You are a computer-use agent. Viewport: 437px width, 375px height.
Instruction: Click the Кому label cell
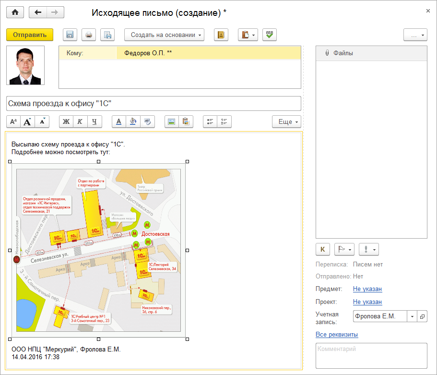pos(87,53)
